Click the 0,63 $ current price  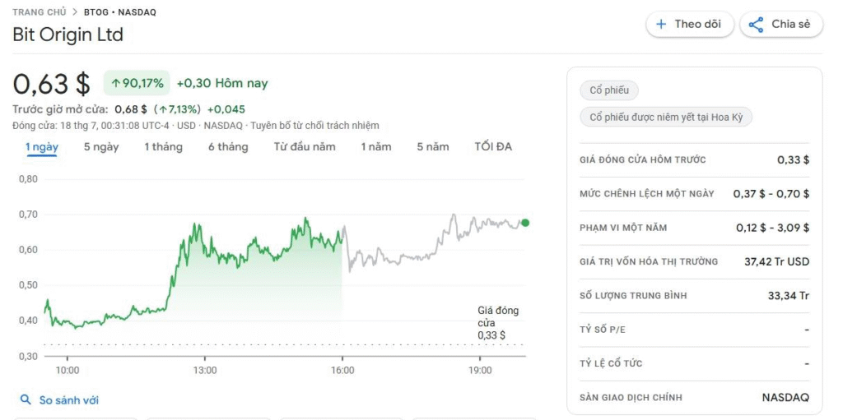coord(52,84)
